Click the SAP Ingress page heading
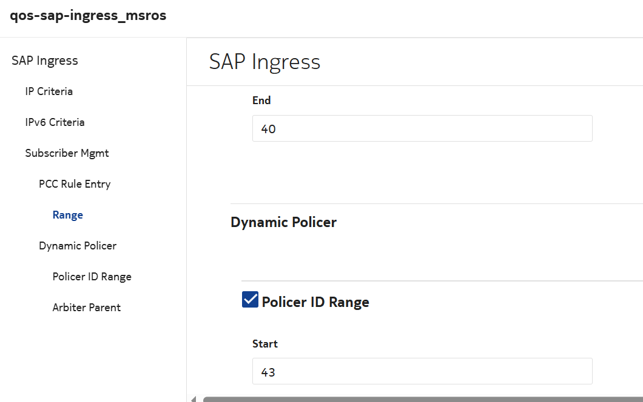Screen dimensions: 643x402 pos(264,62)
